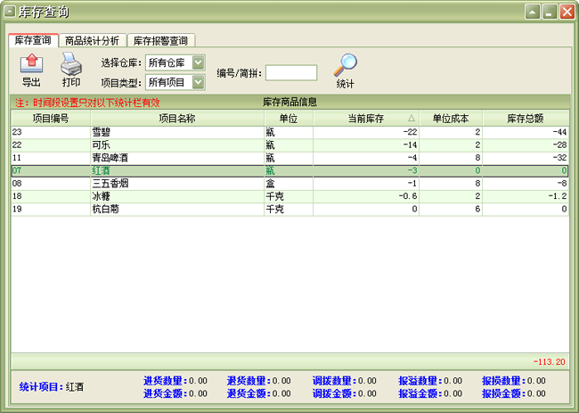This screenshot has height=413, width=579.
Task: Click the 统计 magnifier icon
Action: click(345, 65)
